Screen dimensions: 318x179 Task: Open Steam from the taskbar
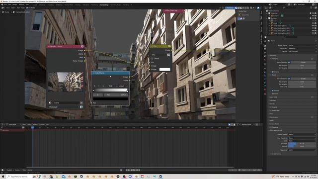tap(81, 177)
